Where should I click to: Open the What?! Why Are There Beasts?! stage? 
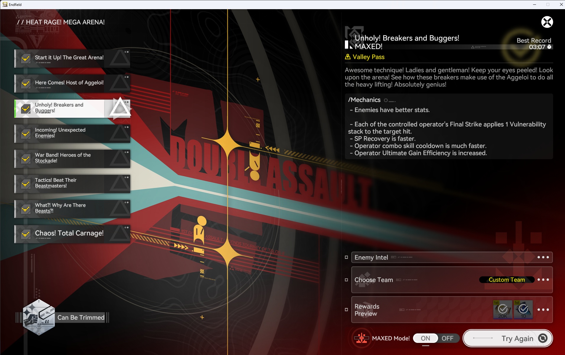tap(72, 209)
